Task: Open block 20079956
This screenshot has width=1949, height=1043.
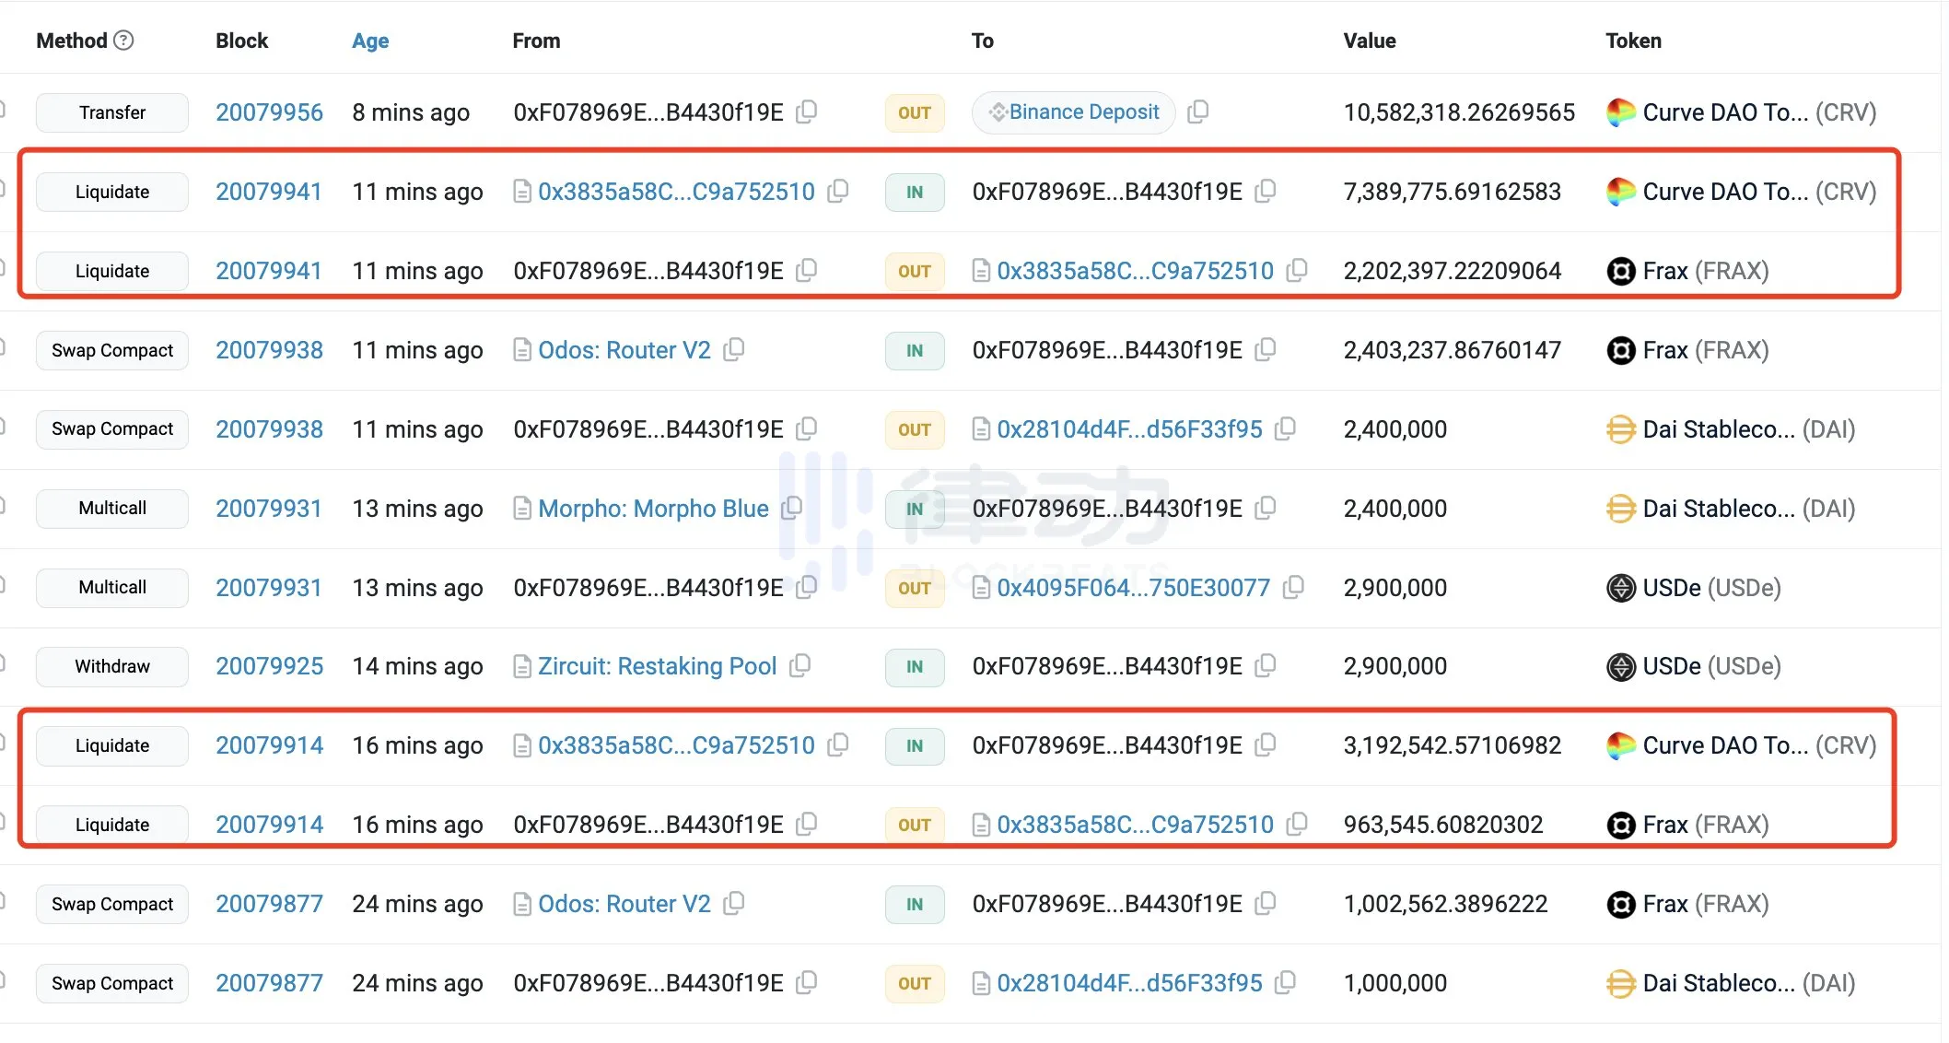Action: point(269,112)
